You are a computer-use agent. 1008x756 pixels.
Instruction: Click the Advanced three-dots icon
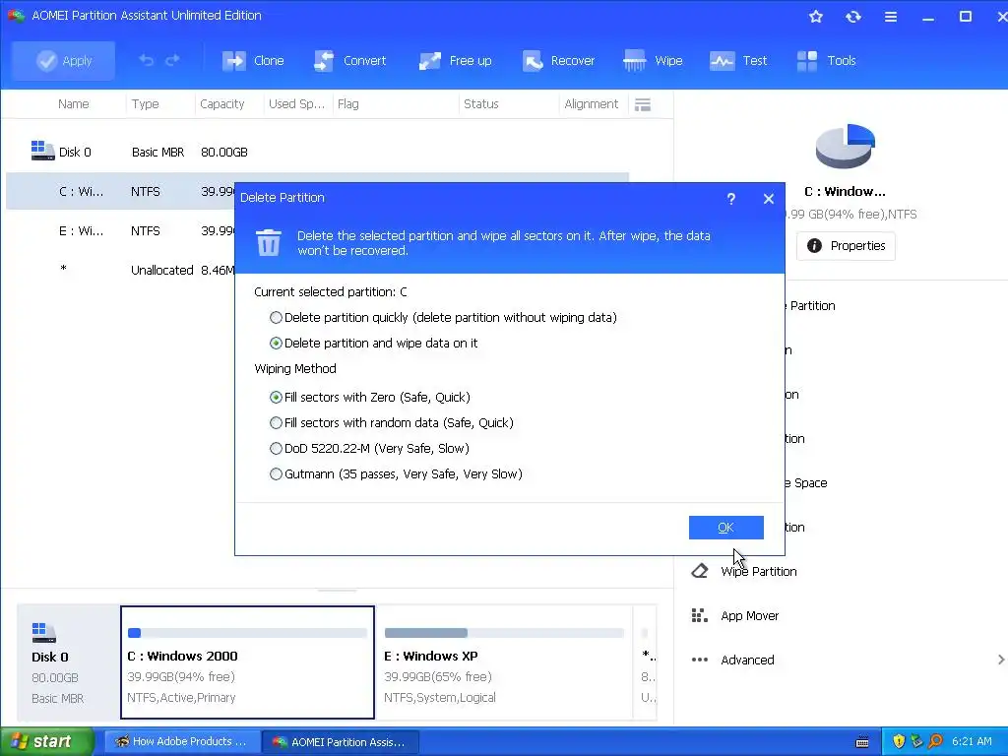point(700,660)
